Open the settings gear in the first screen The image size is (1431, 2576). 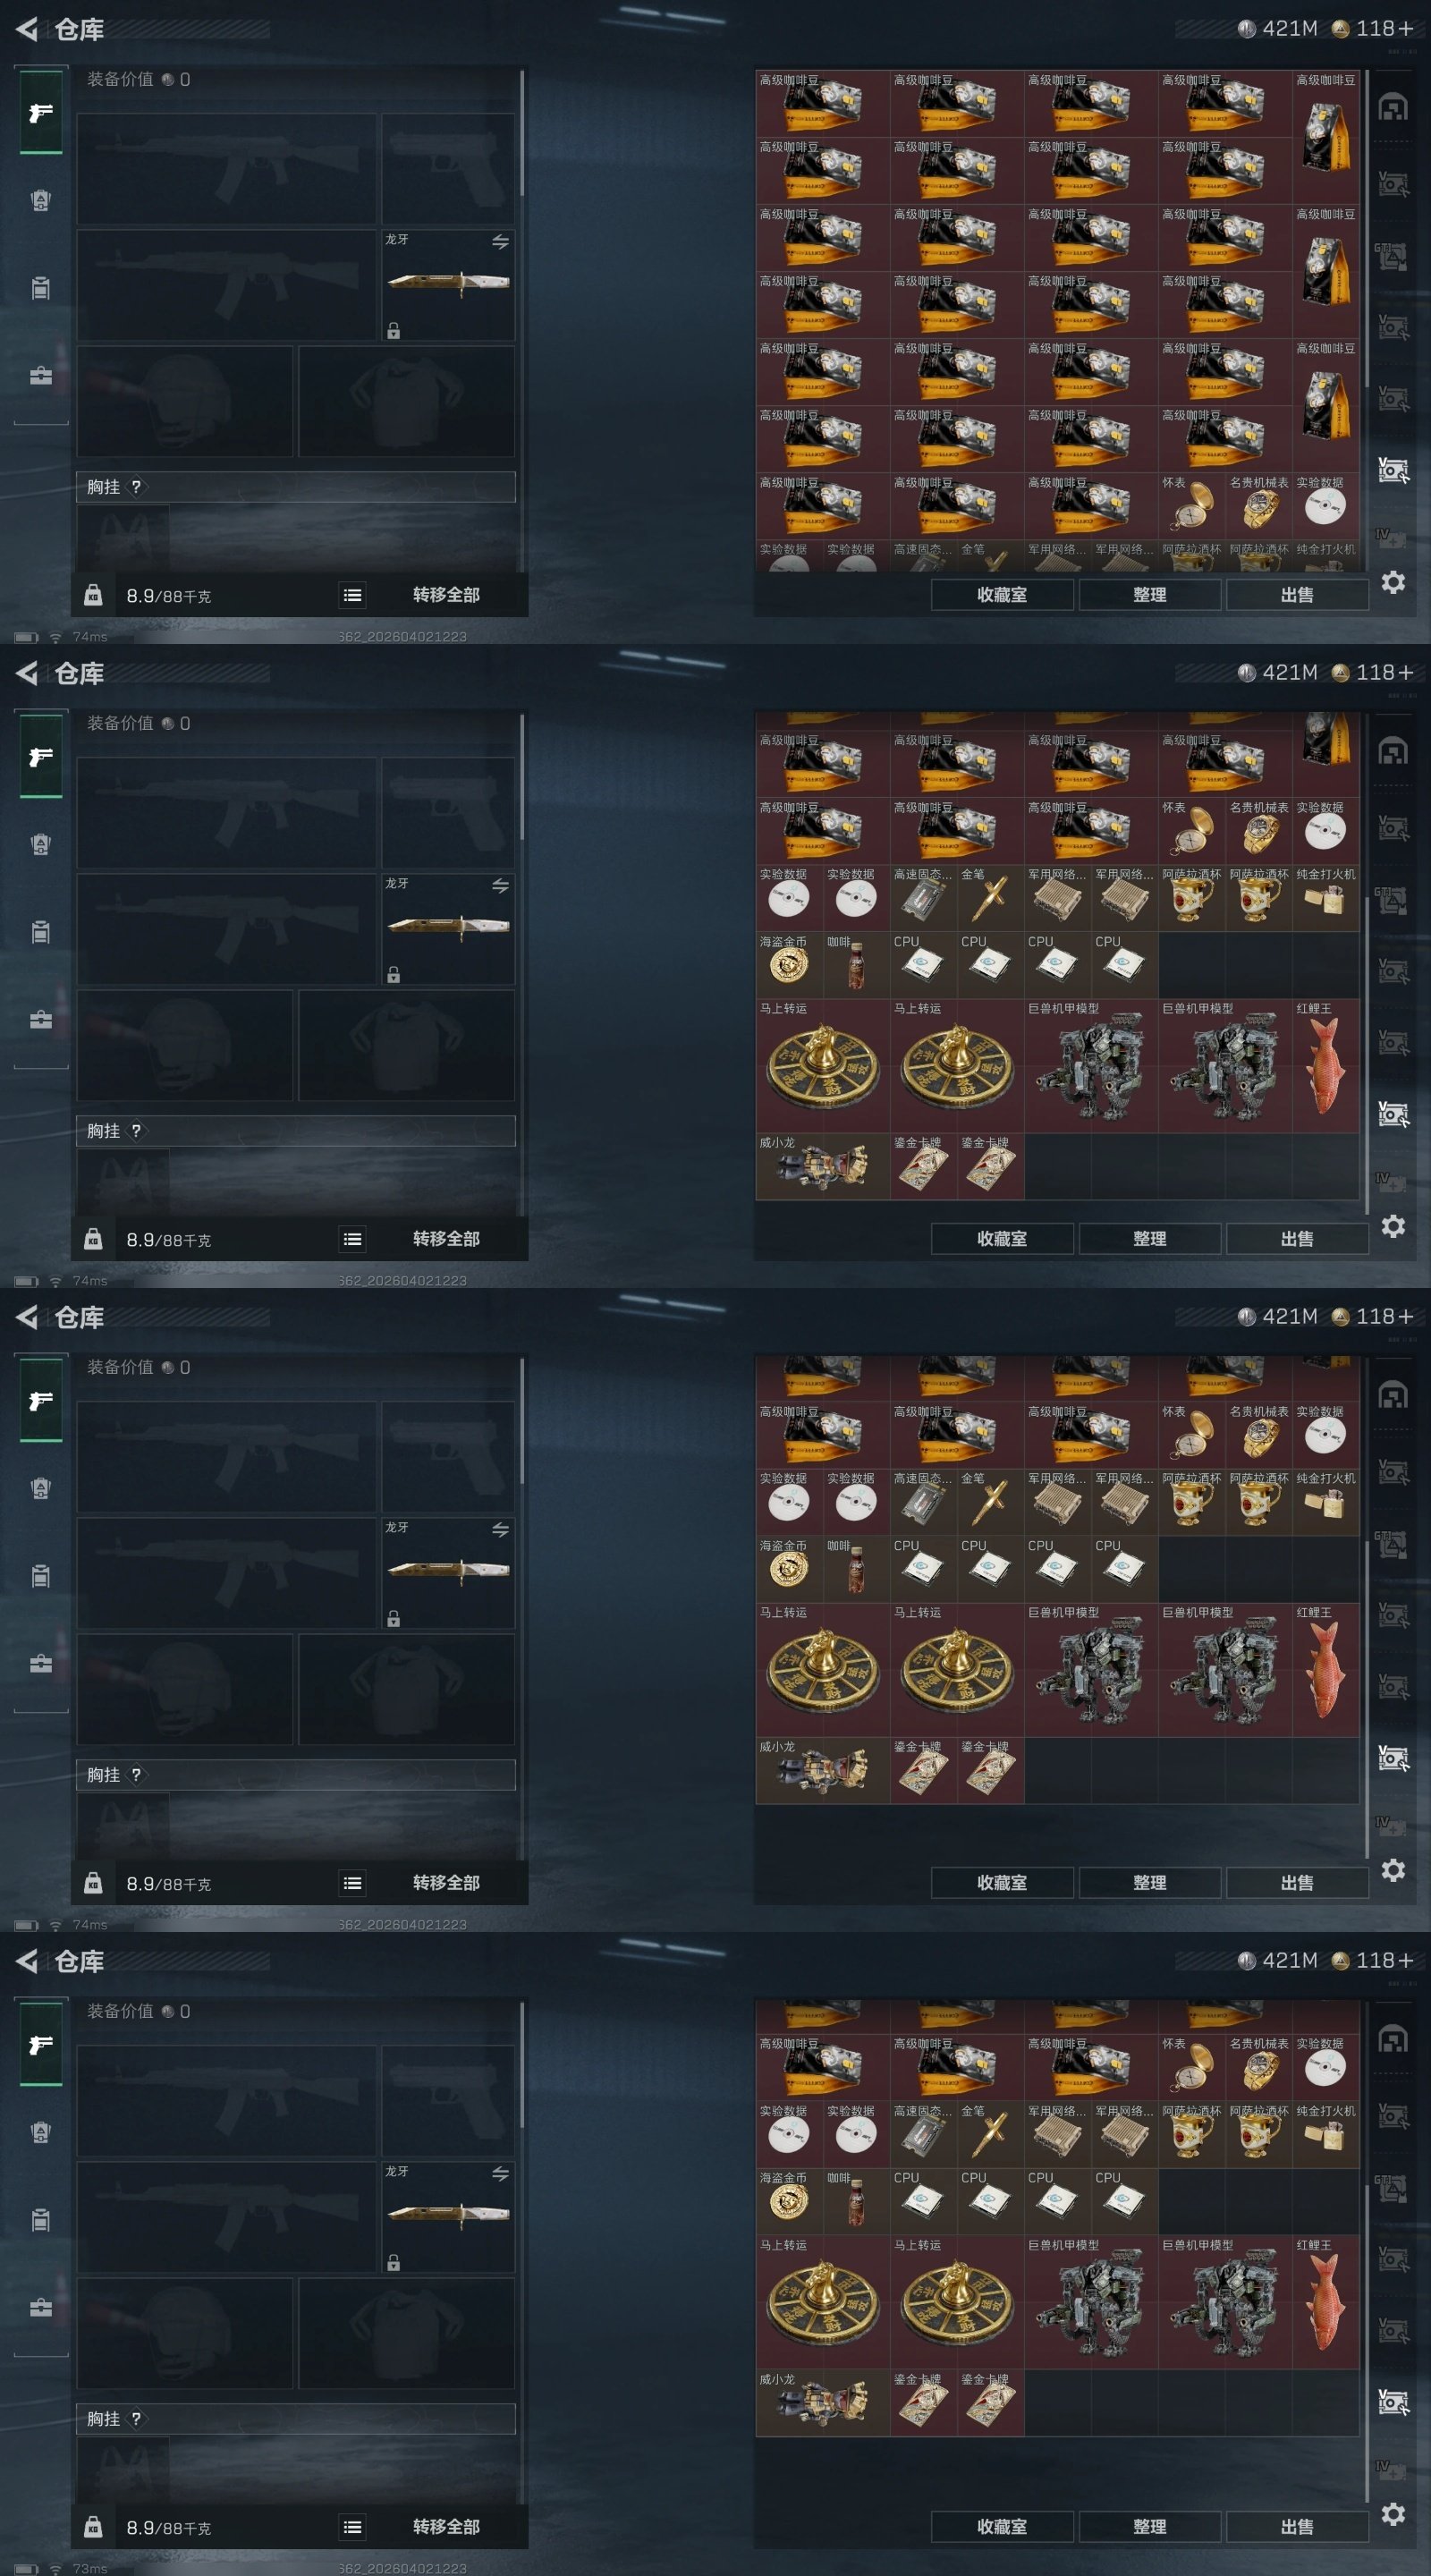pyautogui.click(x=1393, y=582)
